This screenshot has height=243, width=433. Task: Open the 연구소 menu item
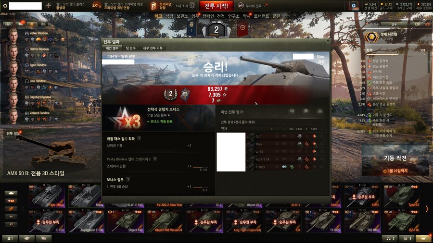234,16
